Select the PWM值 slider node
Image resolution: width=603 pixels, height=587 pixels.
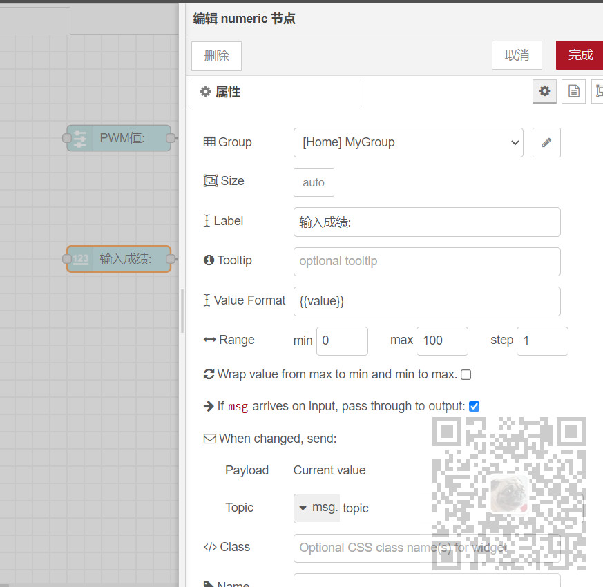pyautogui.click(x=118, y=138)
